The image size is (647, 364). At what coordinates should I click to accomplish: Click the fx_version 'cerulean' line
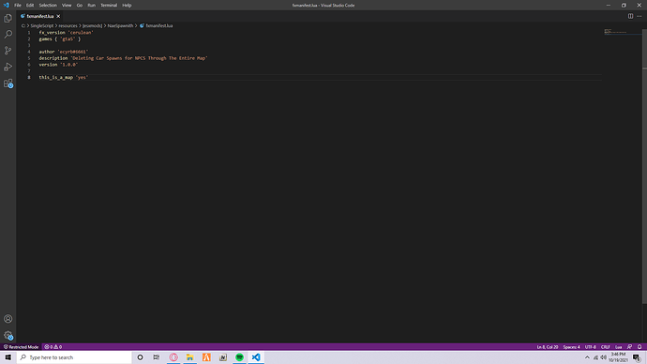coord(66,32)
